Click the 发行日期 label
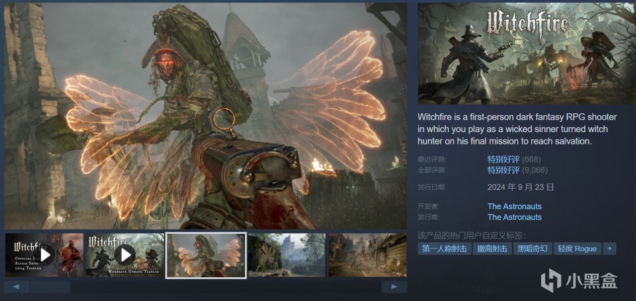The height and width of the screenshot is (301, 636). coord(432,187)
